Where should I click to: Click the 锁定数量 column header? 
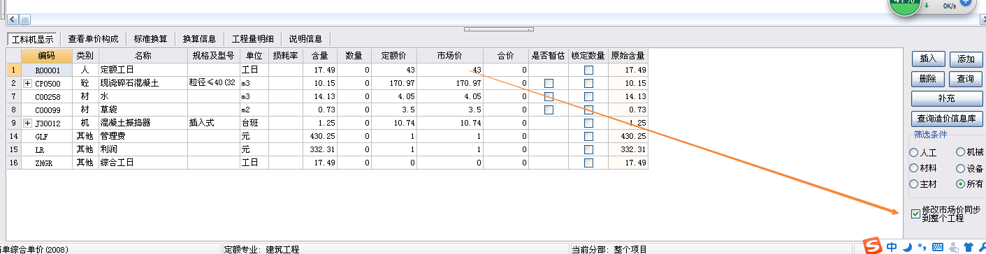coord(588,56)
